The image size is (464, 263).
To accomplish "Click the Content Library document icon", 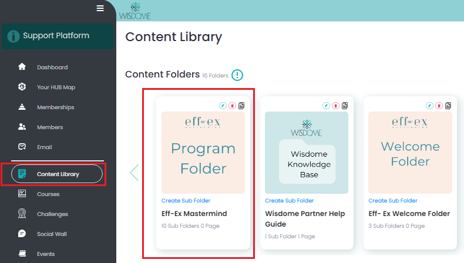I will [22, 174].
